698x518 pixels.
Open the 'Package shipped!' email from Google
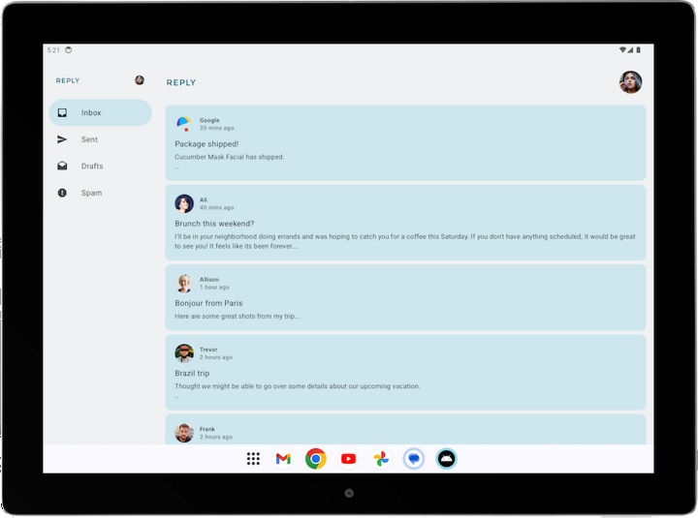[404, 144]
